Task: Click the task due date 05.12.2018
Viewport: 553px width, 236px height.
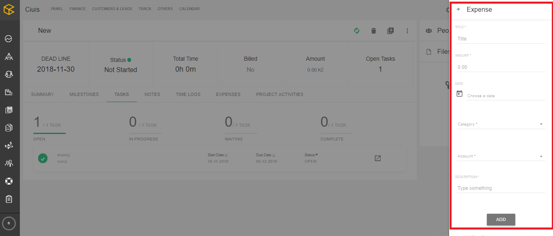Action: click(267, 162)
